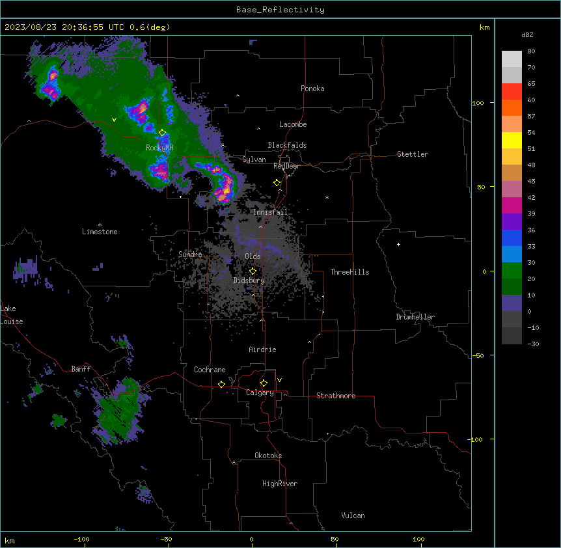Click the 100 km tick on right axis
561x548 pixels.
(x=478, y=103)
